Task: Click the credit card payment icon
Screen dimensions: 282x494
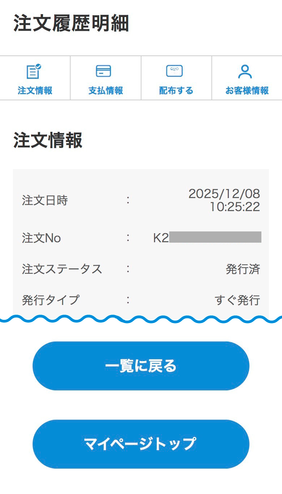Action: click(x=103, y=71)
